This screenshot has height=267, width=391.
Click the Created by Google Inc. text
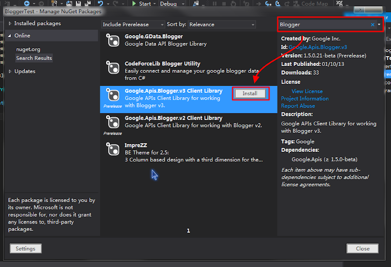(310, 39)
